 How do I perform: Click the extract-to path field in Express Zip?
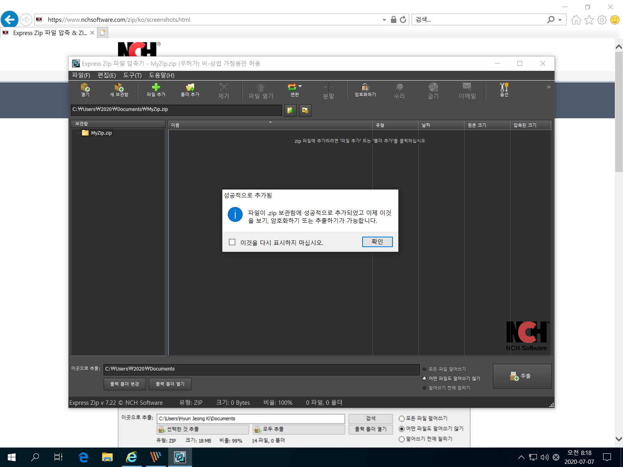pyautogui.click(x=261, y=369)
